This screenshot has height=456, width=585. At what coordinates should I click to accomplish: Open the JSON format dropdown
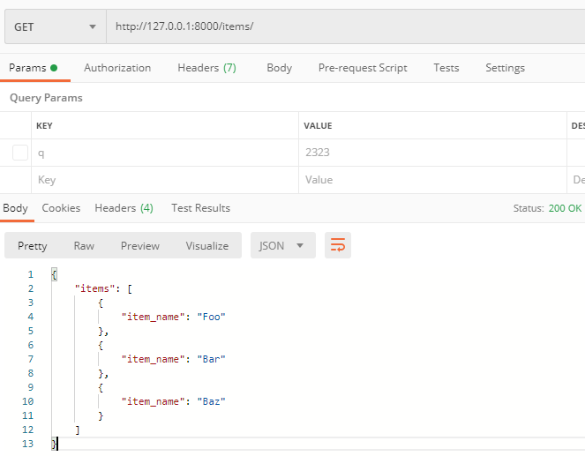coord(282,245)
